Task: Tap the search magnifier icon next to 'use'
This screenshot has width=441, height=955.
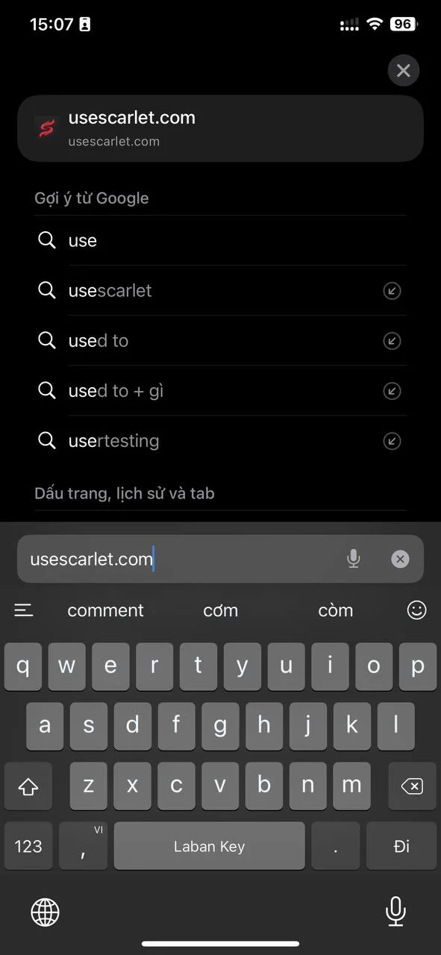Action: 47,240
